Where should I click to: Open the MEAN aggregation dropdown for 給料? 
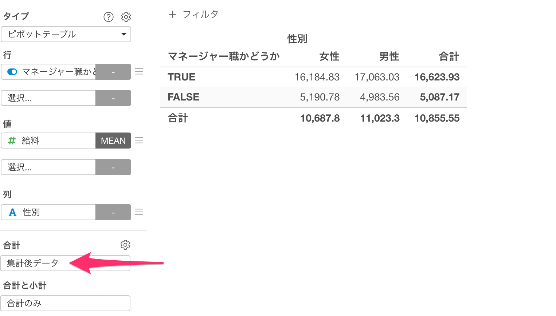tap(113, 141)
